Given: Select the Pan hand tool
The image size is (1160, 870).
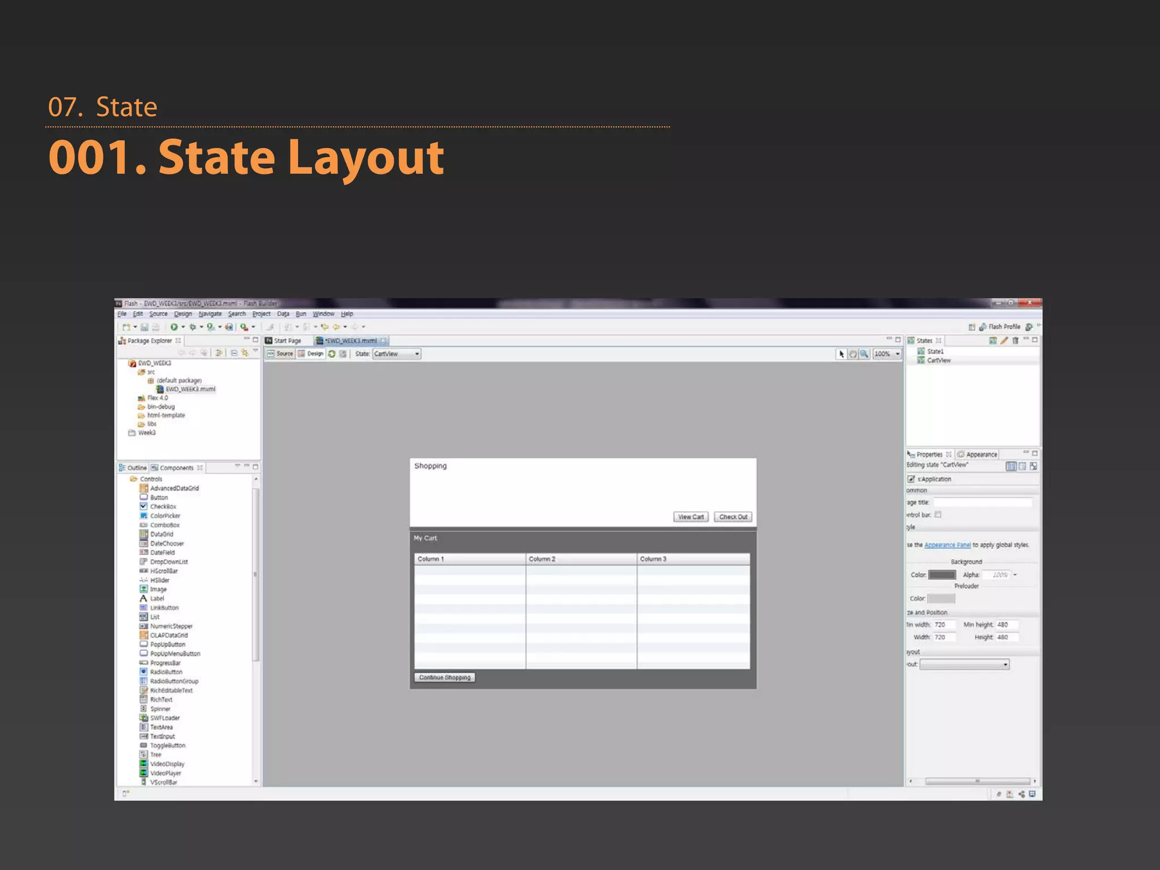Looking at the screenshot, I should tap(853, 354).
